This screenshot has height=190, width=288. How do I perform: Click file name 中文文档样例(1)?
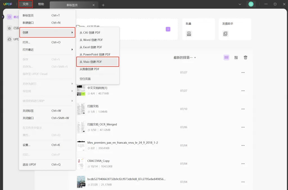click(97, 88)
